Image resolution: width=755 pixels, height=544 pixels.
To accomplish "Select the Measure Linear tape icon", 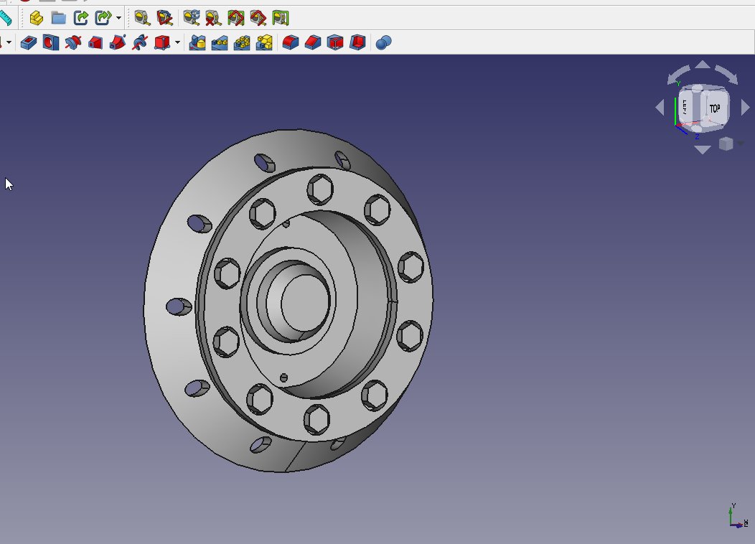I will tap(142, 18).
